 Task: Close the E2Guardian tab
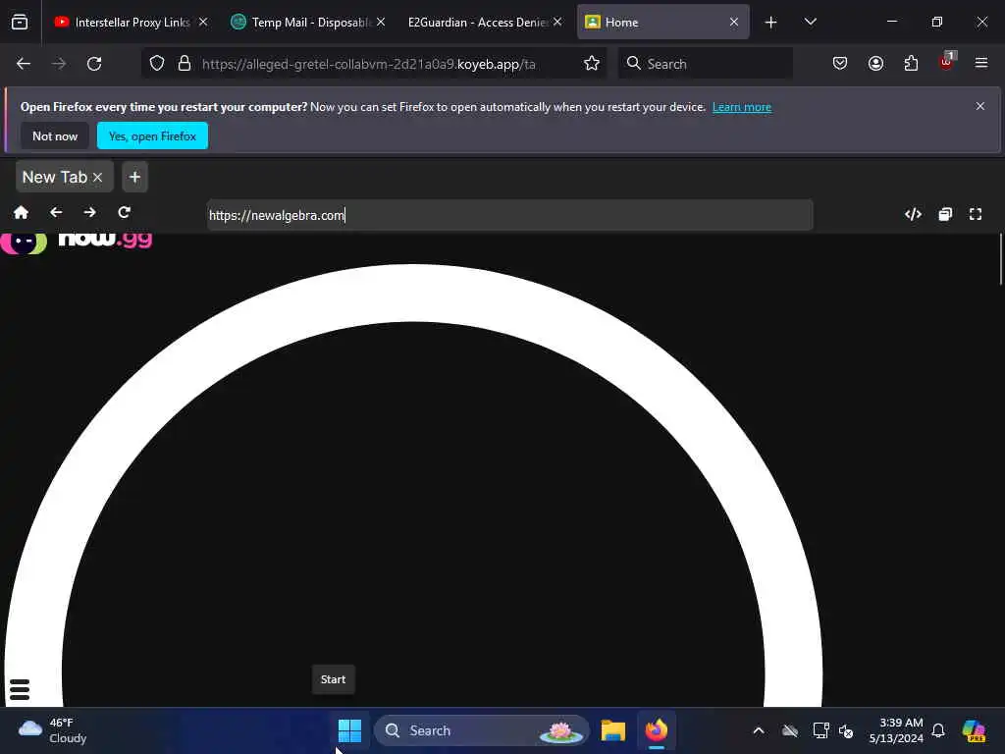click(x=557, y=22)
